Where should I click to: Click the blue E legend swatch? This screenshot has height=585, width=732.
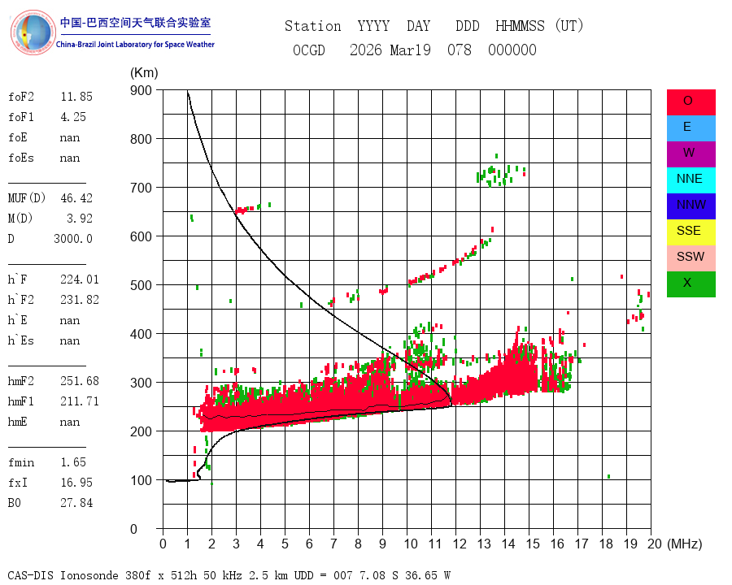coord(691,128)
